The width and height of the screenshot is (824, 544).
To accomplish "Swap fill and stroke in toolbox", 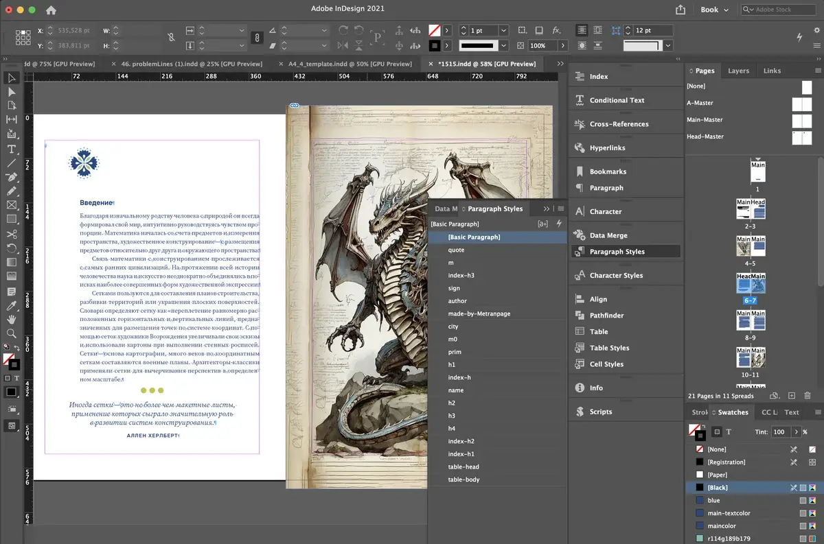I will (16, 346).
